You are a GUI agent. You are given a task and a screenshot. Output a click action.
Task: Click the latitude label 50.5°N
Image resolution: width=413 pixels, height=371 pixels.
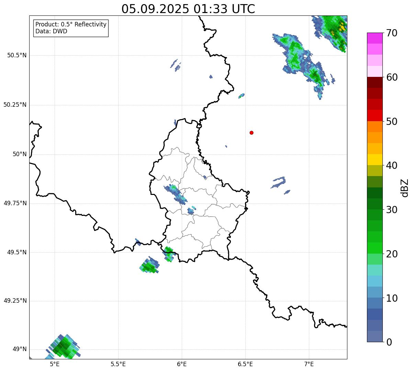[16, 55]
